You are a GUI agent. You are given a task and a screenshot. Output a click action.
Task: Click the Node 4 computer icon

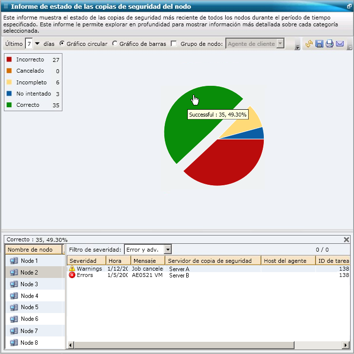[14, 296]
